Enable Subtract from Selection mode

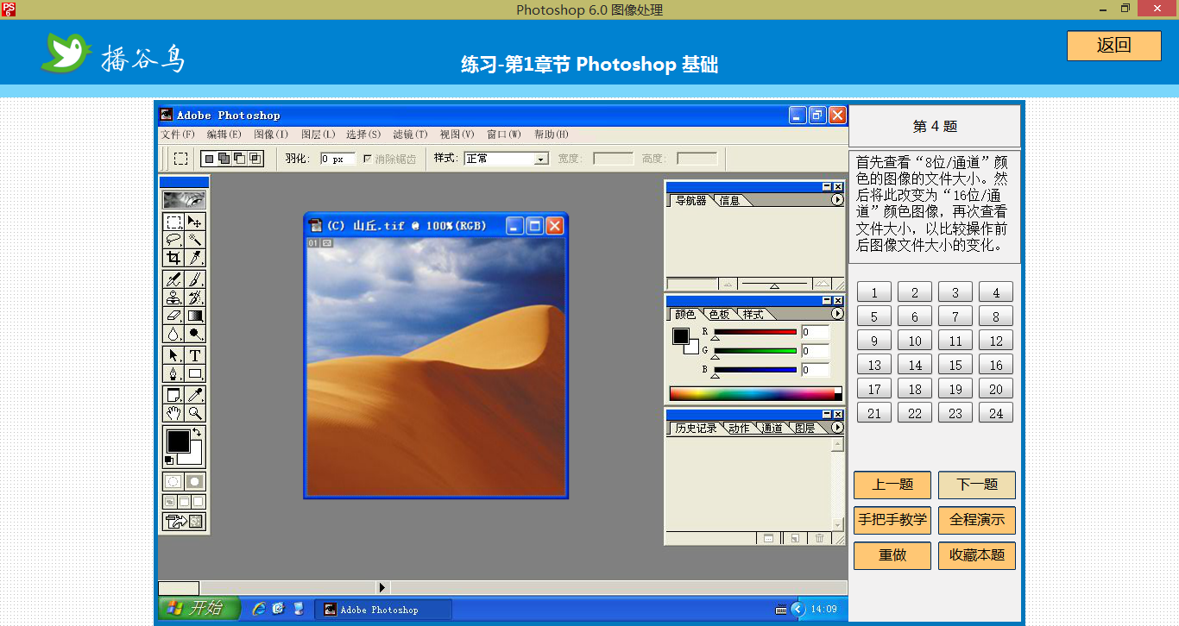click(239, 159)
